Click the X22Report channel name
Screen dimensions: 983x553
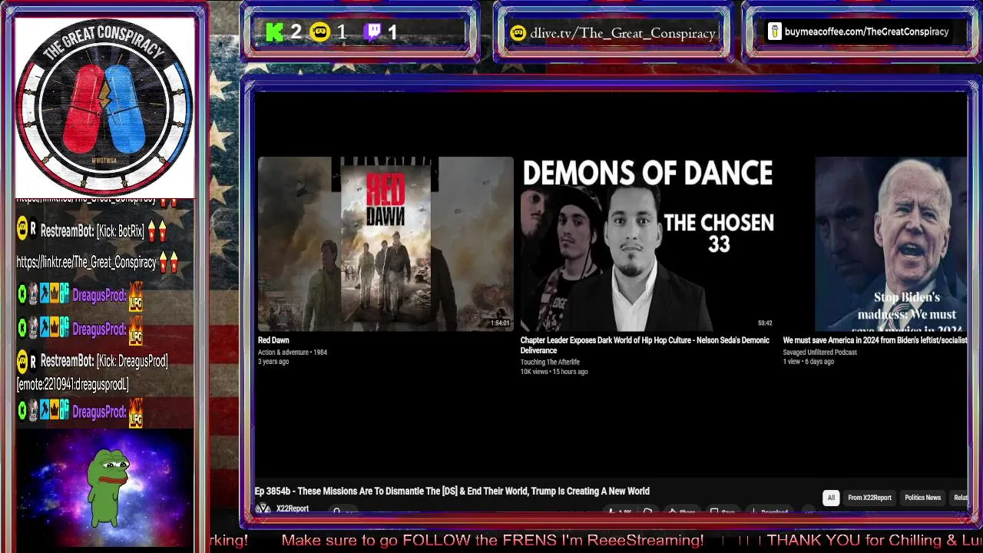tap(293, 508)
